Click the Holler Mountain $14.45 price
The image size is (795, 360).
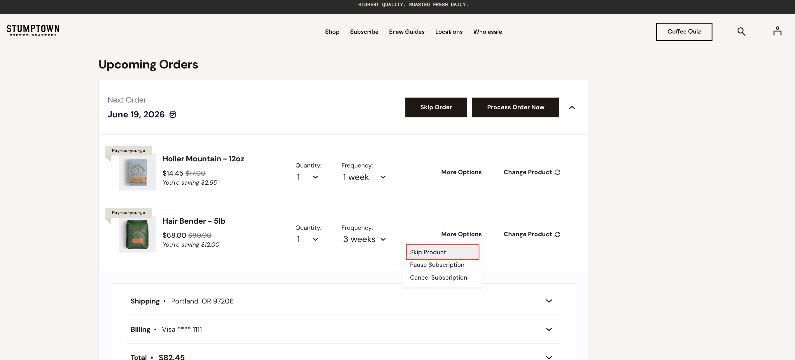173,173
